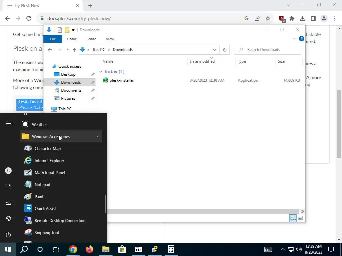This screenshot has width=342, height=256.
Task: Launch Snipping Tool
Action: [61, 232]
